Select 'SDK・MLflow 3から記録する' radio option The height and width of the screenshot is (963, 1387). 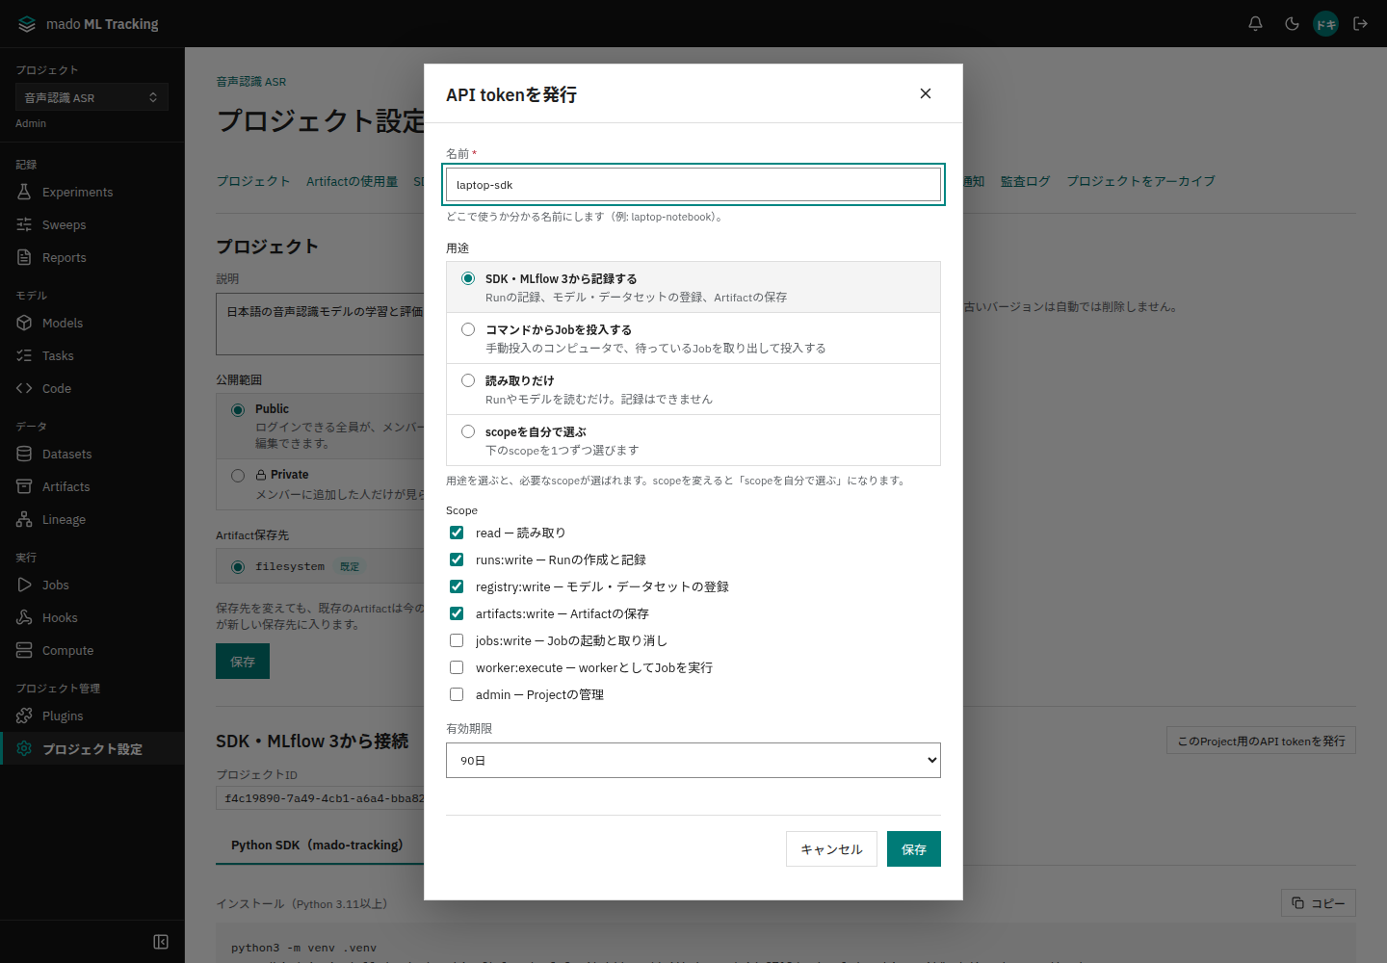click(468, 278)
